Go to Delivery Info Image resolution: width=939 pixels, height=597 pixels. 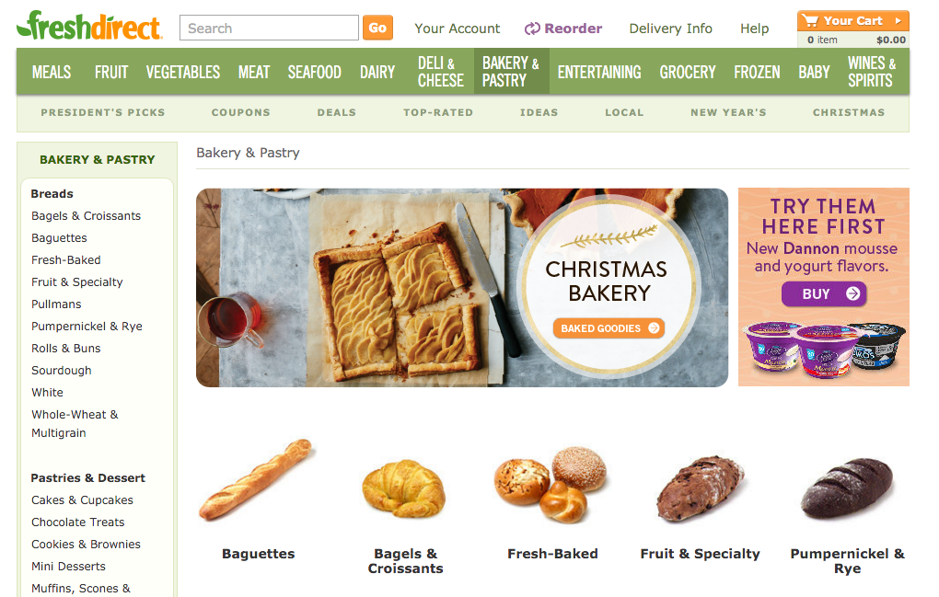670,29
